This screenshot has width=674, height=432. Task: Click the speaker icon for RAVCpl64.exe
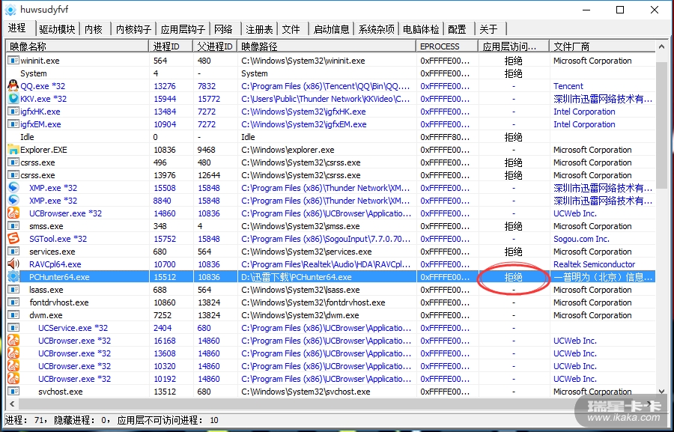pyautogui.click(x=13, y=264)
